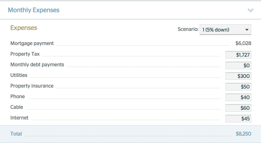The height and width of the screenshot is (143, 261).
Task: Click the Property Tax label
Action: (x=25, y=54)
